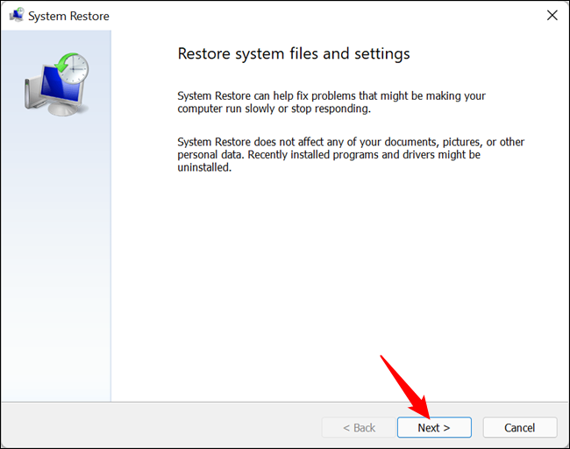Click the System Restore title bar icon
This screenshot has width=570, height=449.
(x=17, y=16)
